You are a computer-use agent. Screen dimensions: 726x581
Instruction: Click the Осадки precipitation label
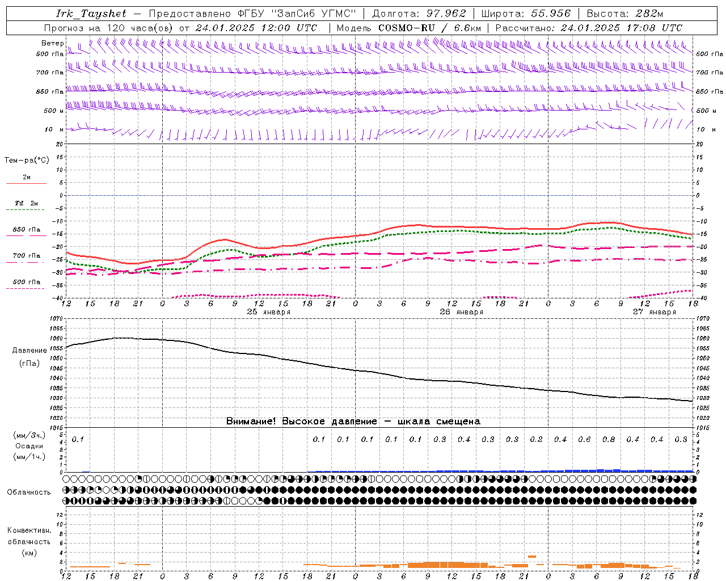tap(29, 446)
